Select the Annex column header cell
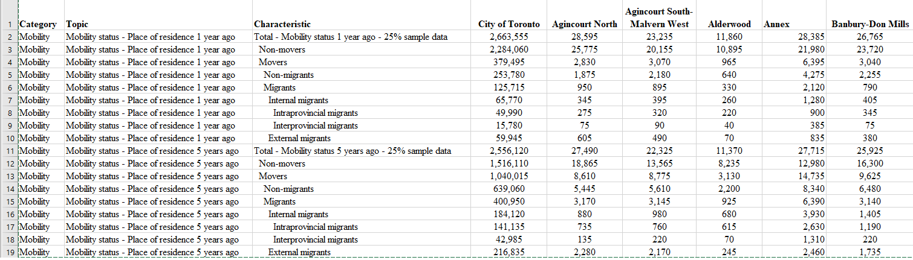This screenshot has width=913, height=260. click(x=794, y=16)
